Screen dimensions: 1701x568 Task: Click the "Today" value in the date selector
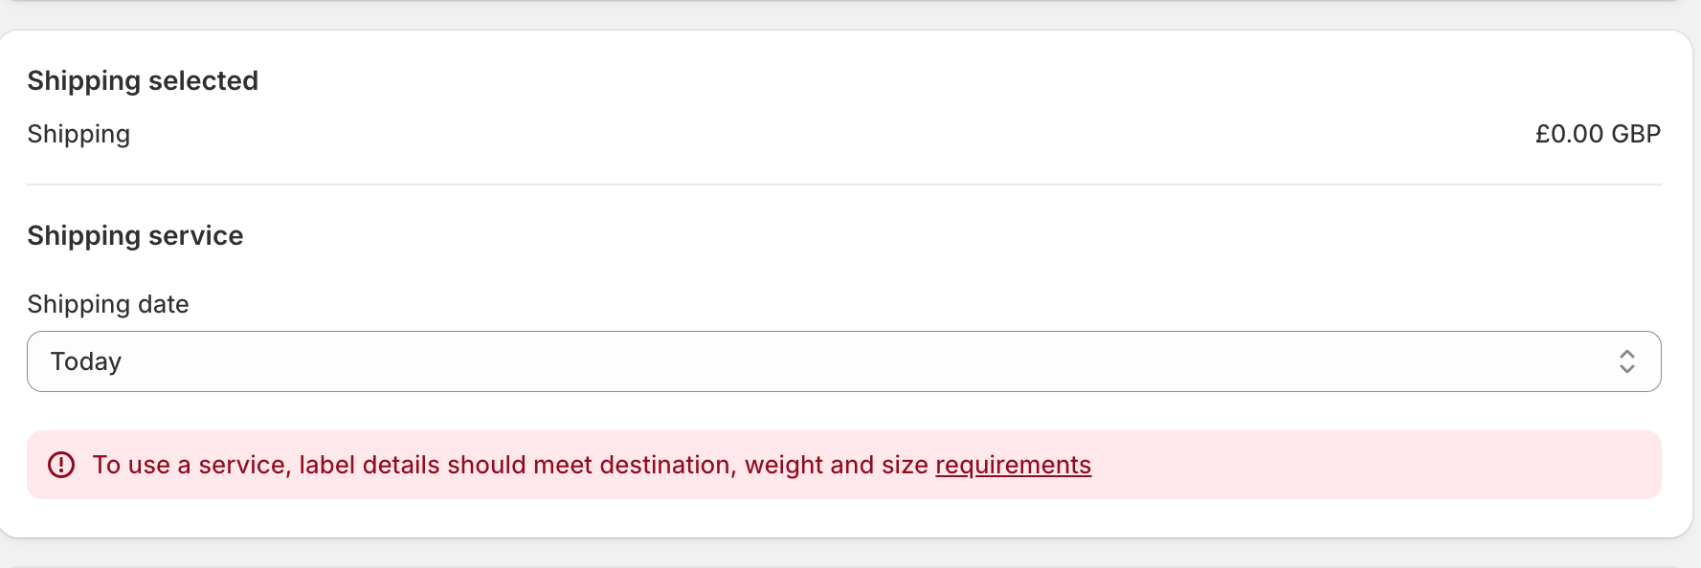click(x=86, y=361)
